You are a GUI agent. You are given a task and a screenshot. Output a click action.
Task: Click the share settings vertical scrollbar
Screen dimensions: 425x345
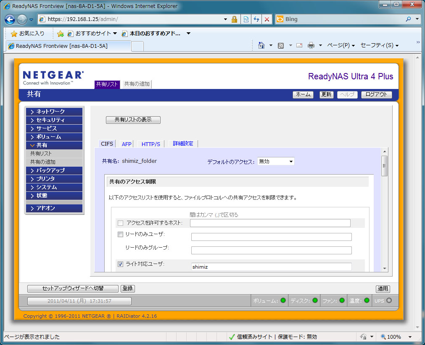click(x=384, y=210)
